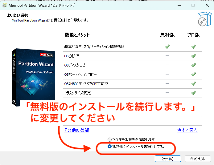Click the プロ版 checkmark for OS(MBR)ディスクをGPTに変換
The image size is (214, 165).
tap(194, 83)
